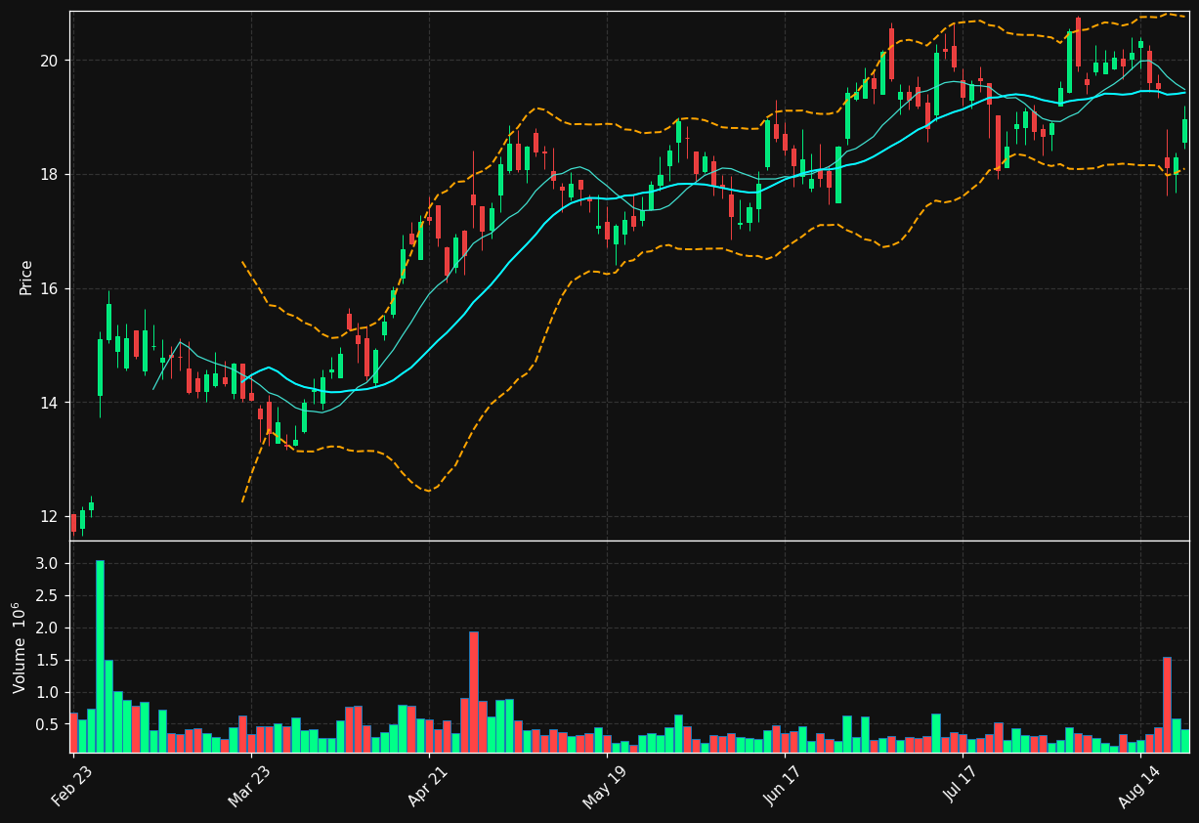Click the Volume 10^6 axis title
Screen dimensions: 1199x823
(x=19, y=647)
